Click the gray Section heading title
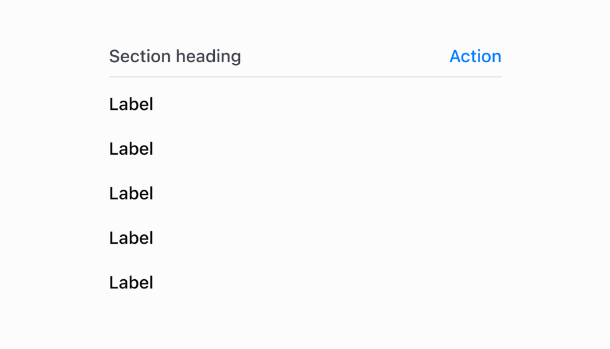This screenshot has height=349, width=610. [x=175, y=56]
